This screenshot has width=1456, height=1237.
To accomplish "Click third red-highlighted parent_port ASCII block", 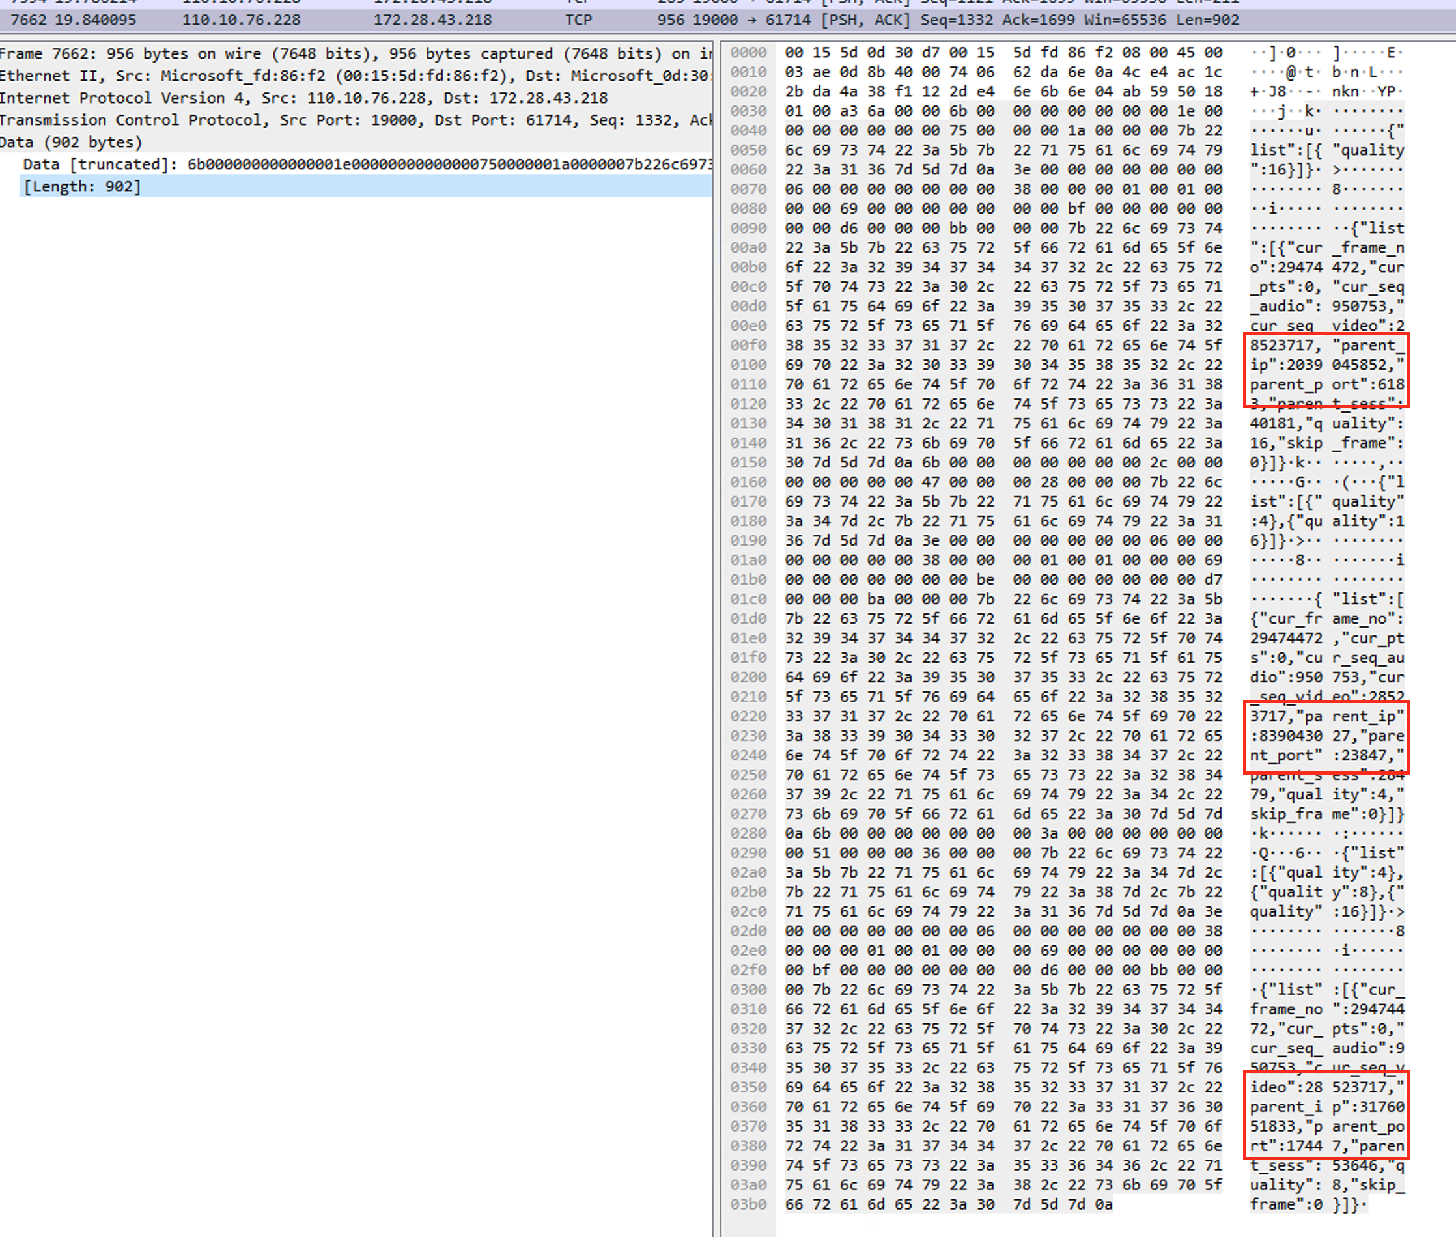I will (1326, 1116).
